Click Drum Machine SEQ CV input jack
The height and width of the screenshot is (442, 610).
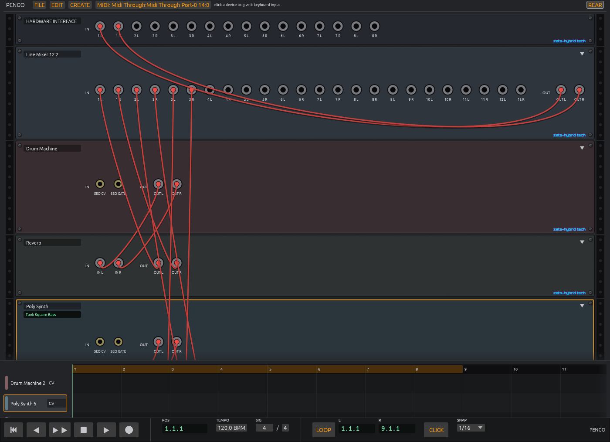pos(100,184)
